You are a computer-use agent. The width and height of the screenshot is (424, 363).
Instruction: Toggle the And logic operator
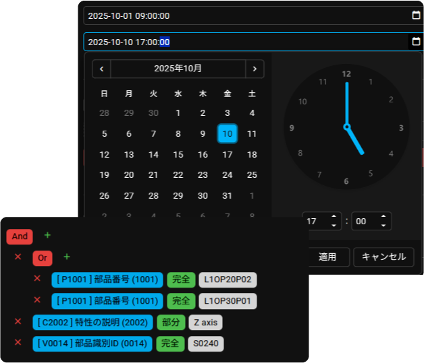[20, 236]
